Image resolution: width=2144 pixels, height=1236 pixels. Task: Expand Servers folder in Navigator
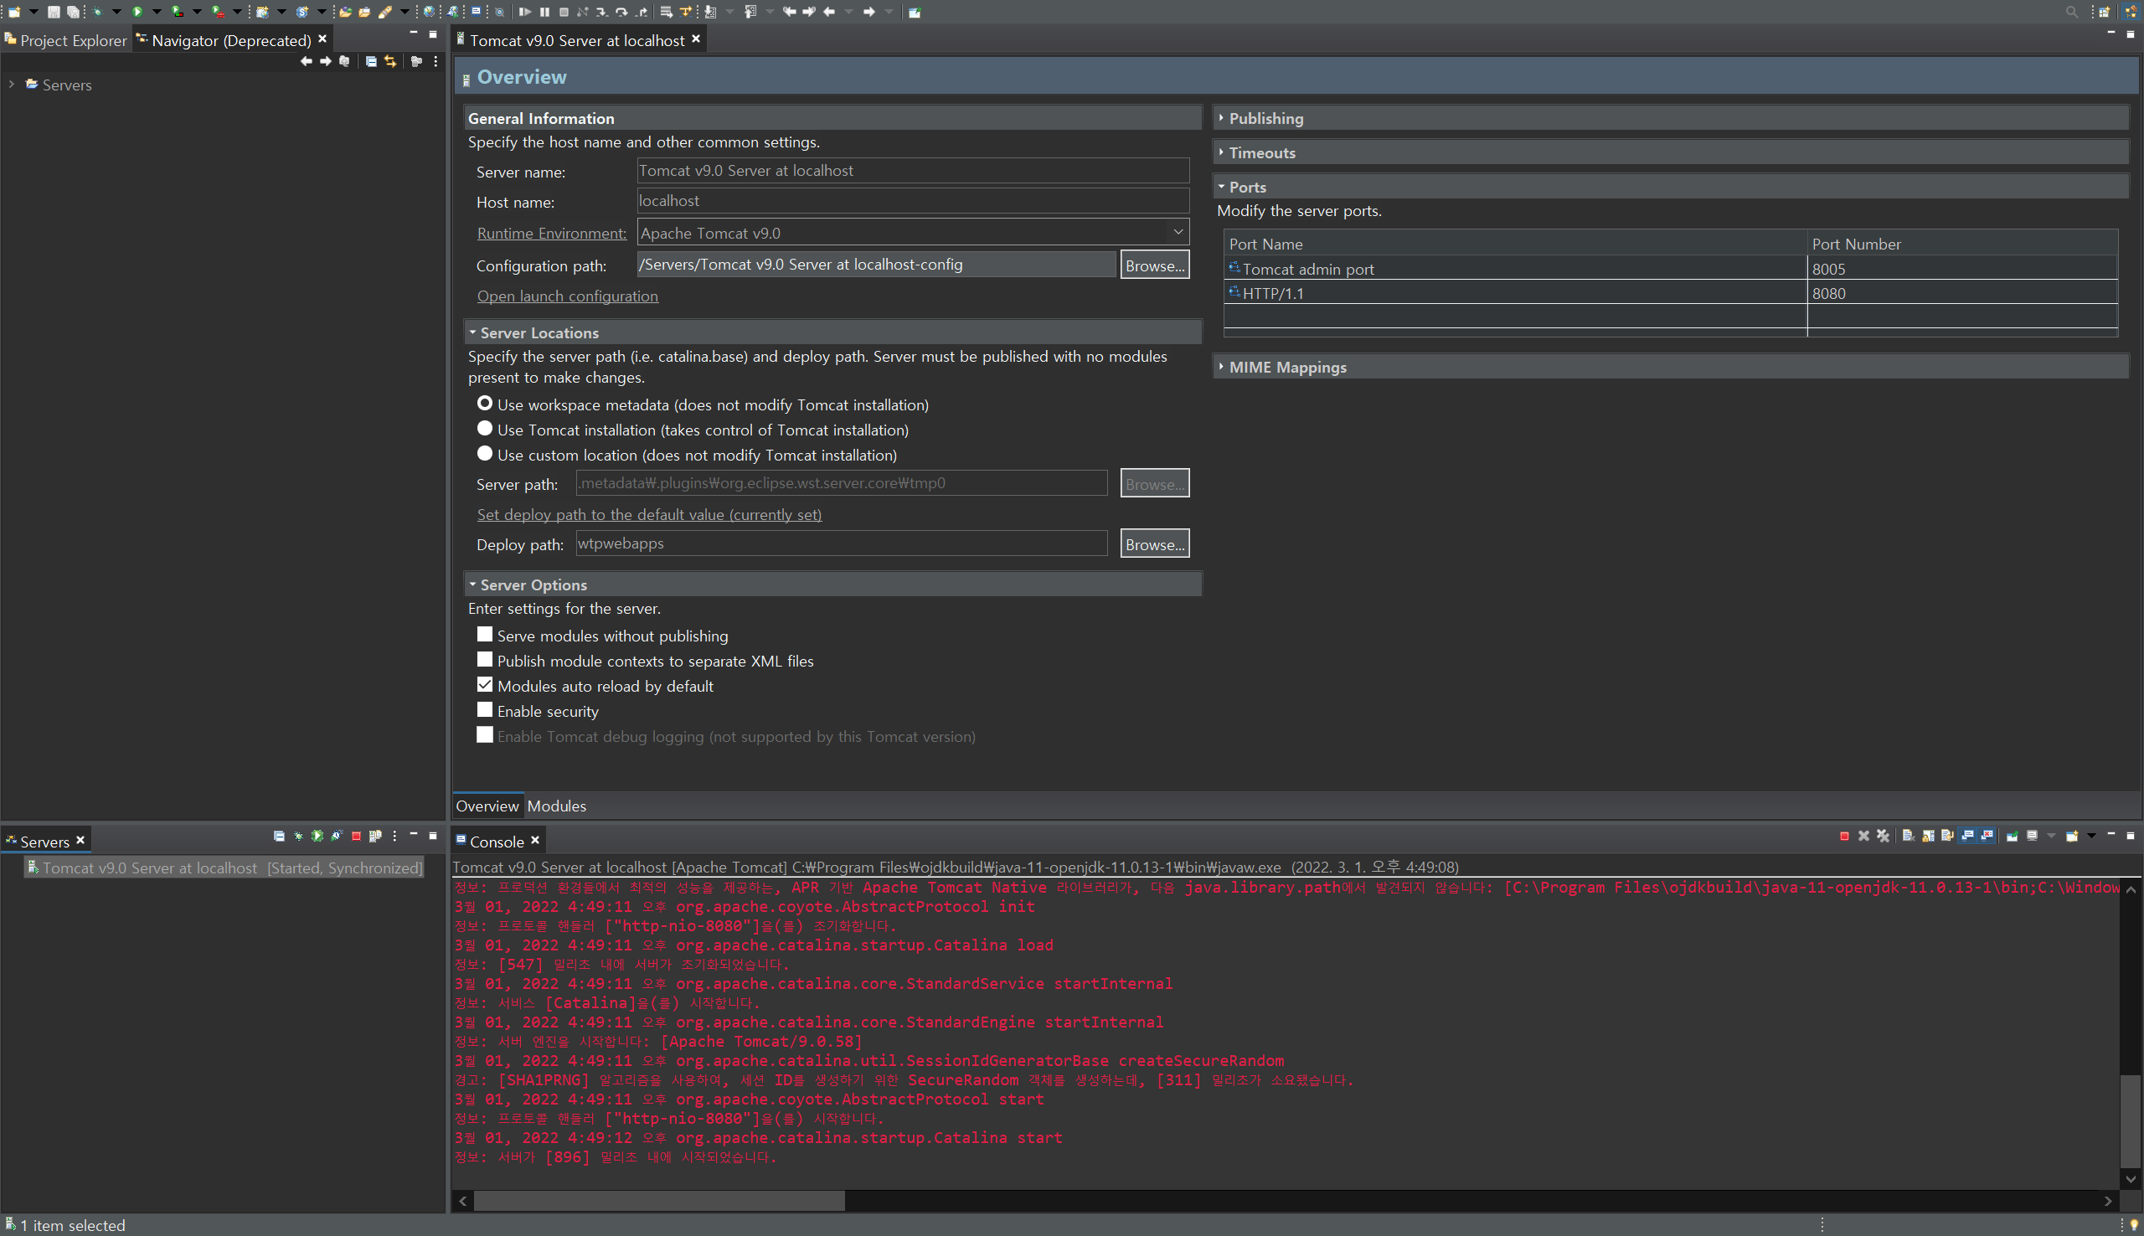pos(12,85)
